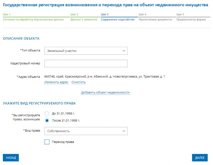Screen dimensions: 213x165
Task: Focus the Кадастровый номер input field
Action: pos(86,63)
